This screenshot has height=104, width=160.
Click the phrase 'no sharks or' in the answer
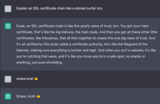[135, 56]
